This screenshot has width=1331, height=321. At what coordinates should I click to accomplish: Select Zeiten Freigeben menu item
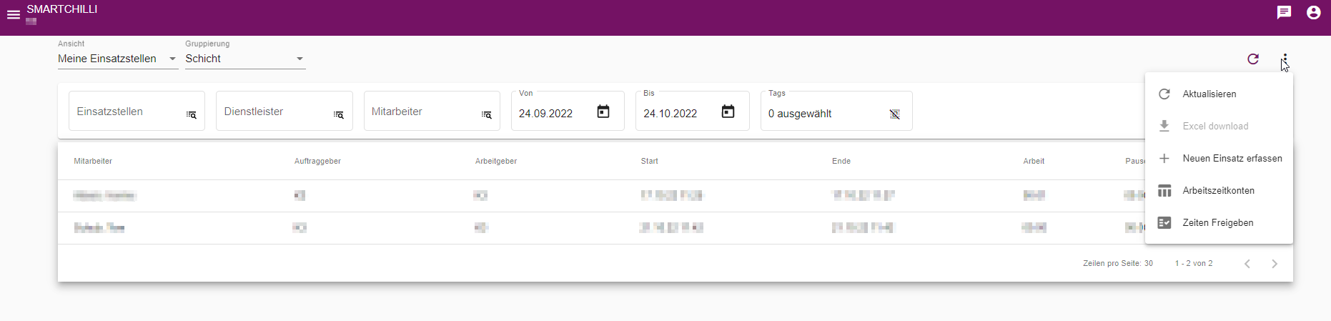[1219, 222]
